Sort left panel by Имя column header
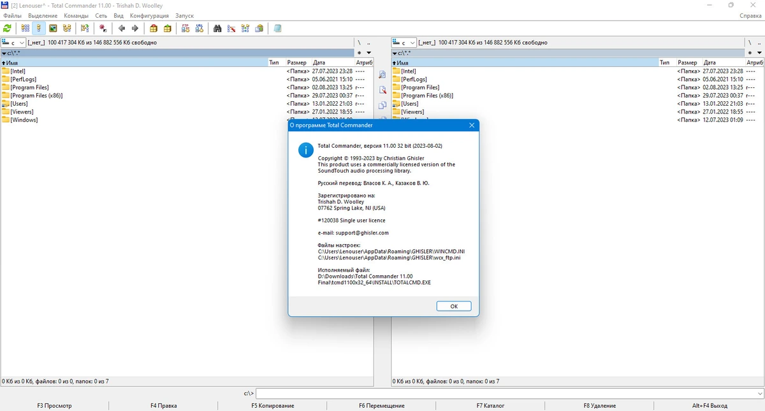This screenshot has width=765, height=411. (134, 62)
